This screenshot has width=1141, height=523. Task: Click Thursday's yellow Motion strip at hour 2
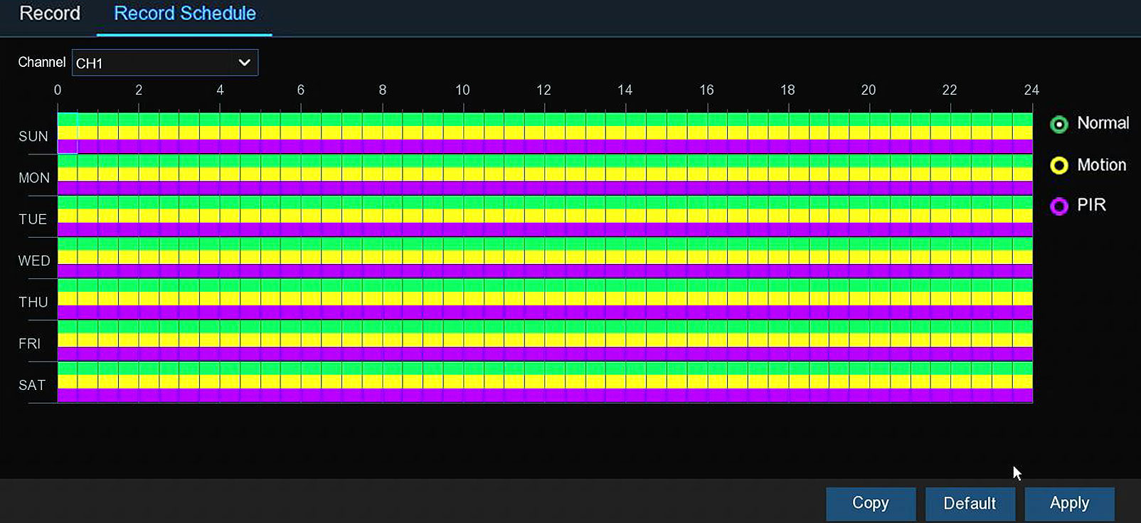click(x=149, y=299)
